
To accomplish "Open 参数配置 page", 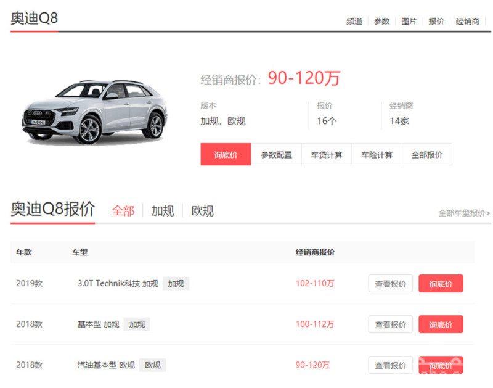I will tap(276, 155).
